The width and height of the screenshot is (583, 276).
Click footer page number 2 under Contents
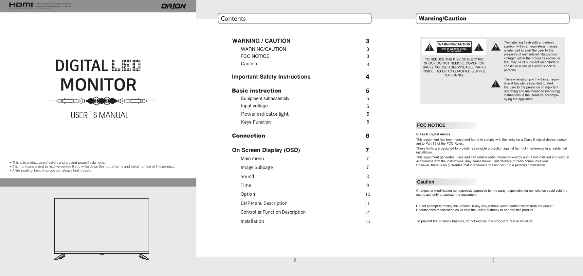pyautogui.click(x=295, y=260)
